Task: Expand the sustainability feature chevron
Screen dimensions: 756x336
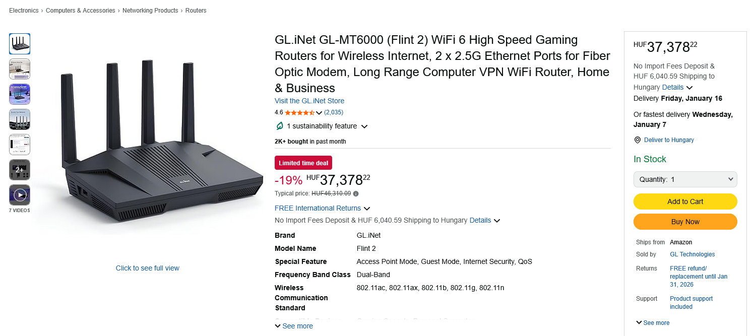Action: pyautogui.click(x=364, y=126)
